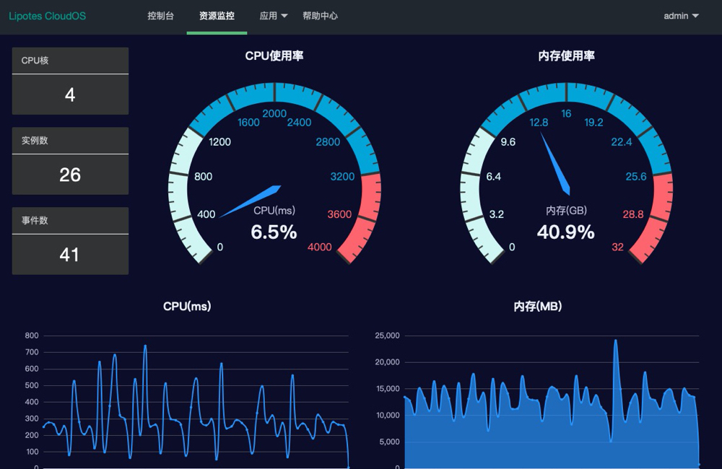
Task: Click the 内存(MB) area chart title
Action: [538, 307]
